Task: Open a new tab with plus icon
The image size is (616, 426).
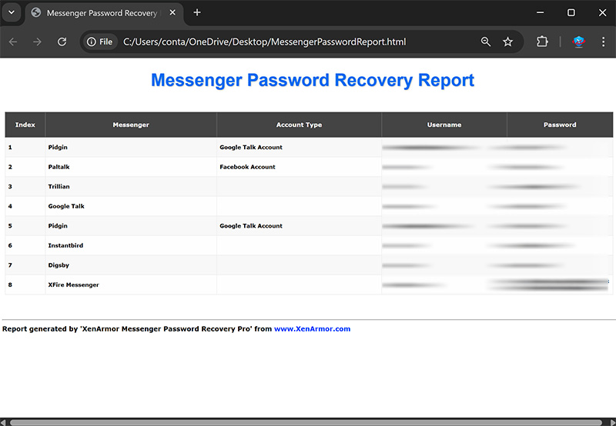Action: point(197,13)
